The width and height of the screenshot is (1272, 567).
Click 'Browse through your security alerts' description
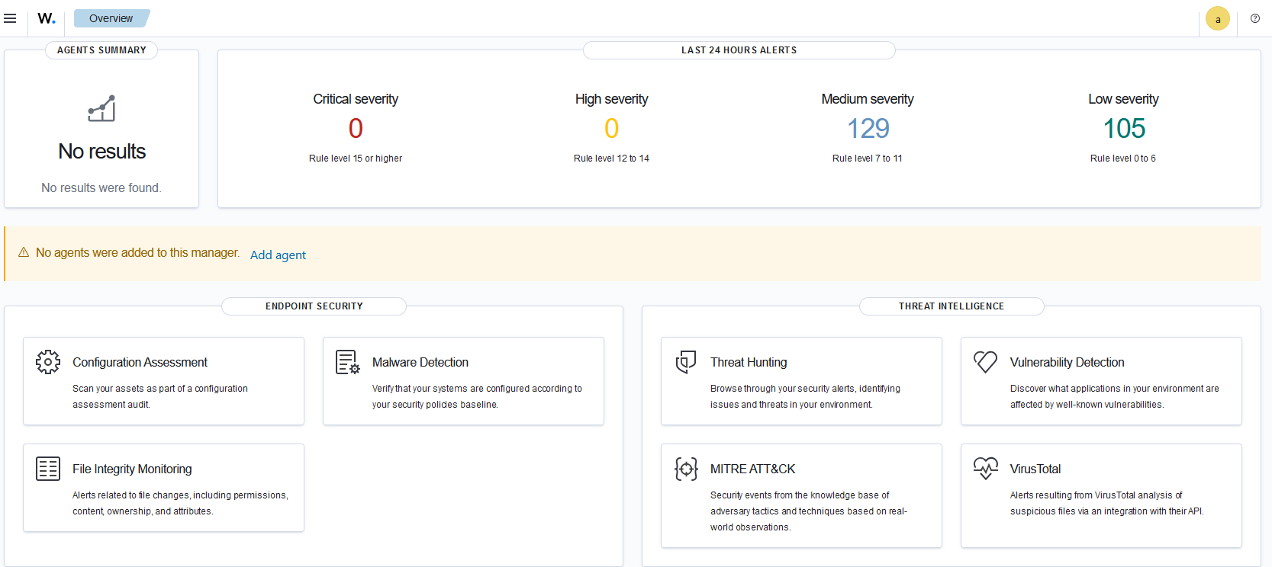coord(805,396)
